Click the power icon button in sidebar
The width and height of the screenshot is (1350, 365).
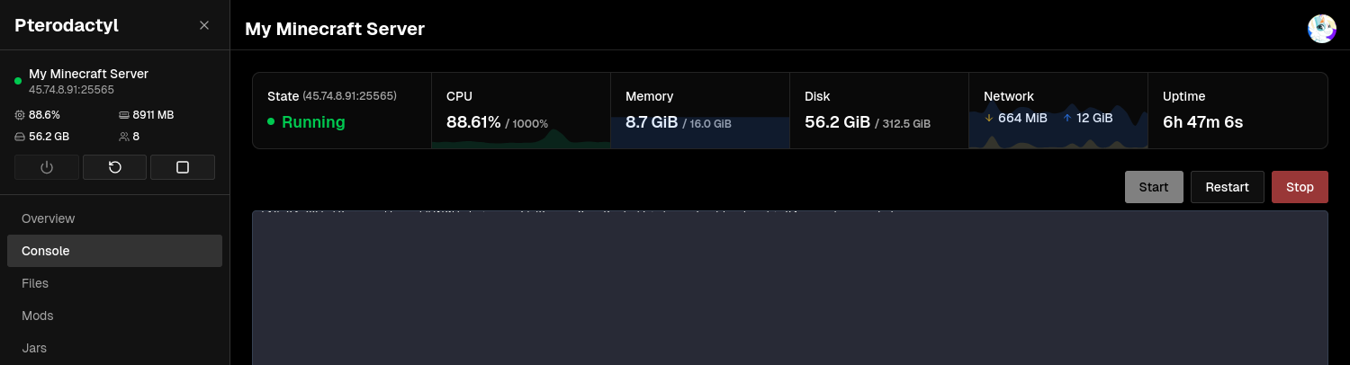(47, 167)
